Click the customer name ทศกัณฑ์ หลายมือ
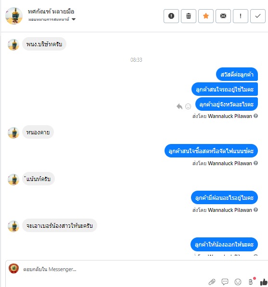This screenshot has width=268, height=287. click(x=51, y=12)
